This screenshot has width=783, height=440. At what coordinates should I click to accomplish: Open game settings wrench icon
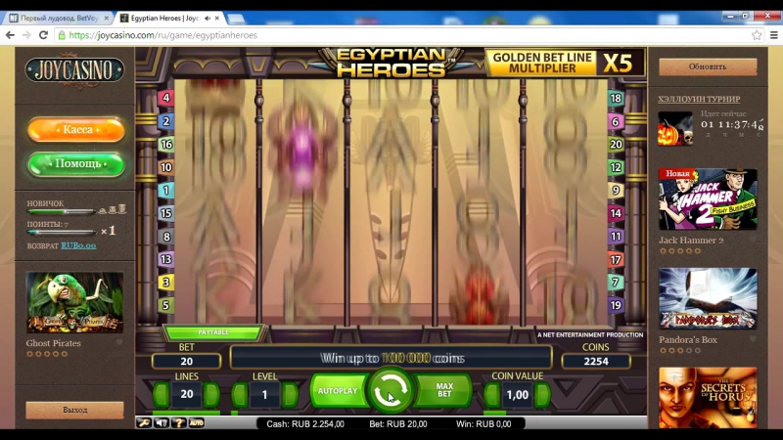click(144, 423)
